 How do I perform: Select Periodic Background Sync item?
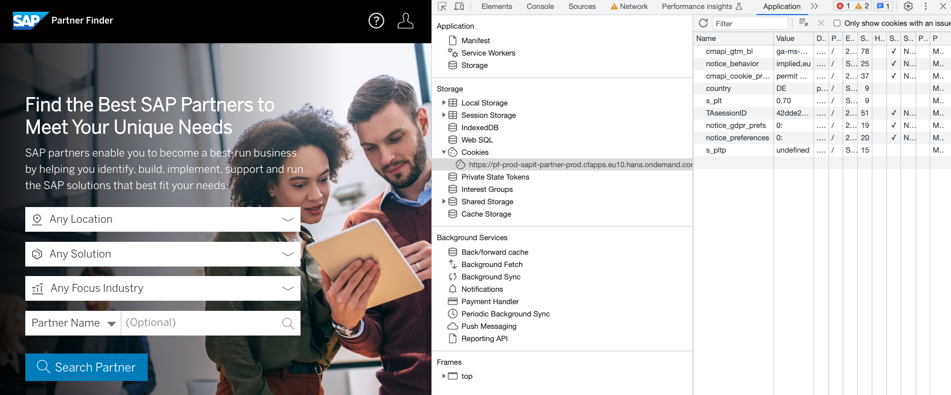(x=505, y=314)
